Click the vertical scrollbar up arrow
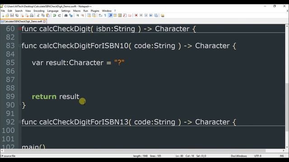This screenshot has width=289, height=162. coord(287,27)
